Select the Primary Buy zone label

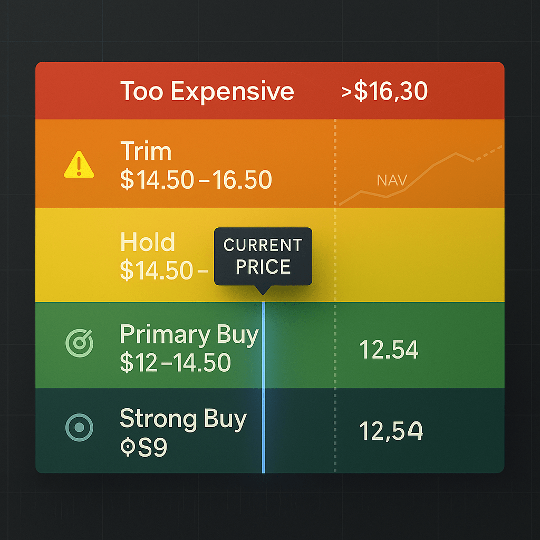(189, 335)
